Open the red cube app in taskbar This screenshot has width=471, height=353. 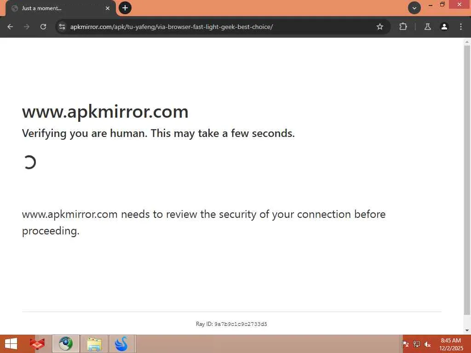click(37, 344)
